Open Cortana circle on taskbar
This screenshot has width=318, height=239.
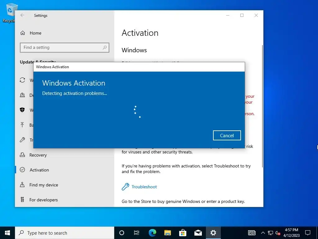pos(121,233)
